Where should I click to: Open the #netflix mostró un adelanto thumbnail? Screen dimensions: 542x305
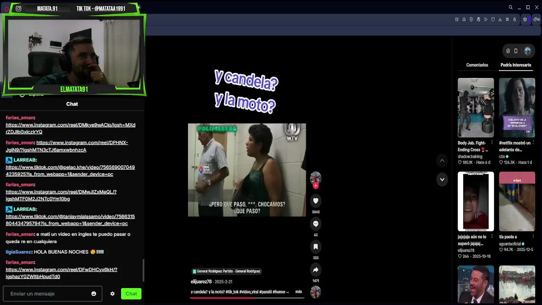[517, 107]
